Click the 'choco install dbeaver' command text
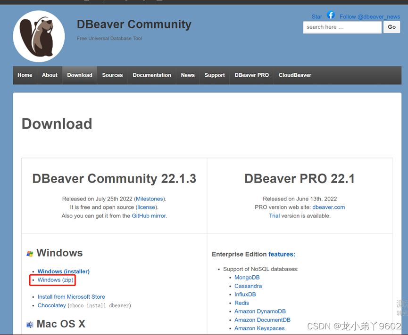 point(99,306)
